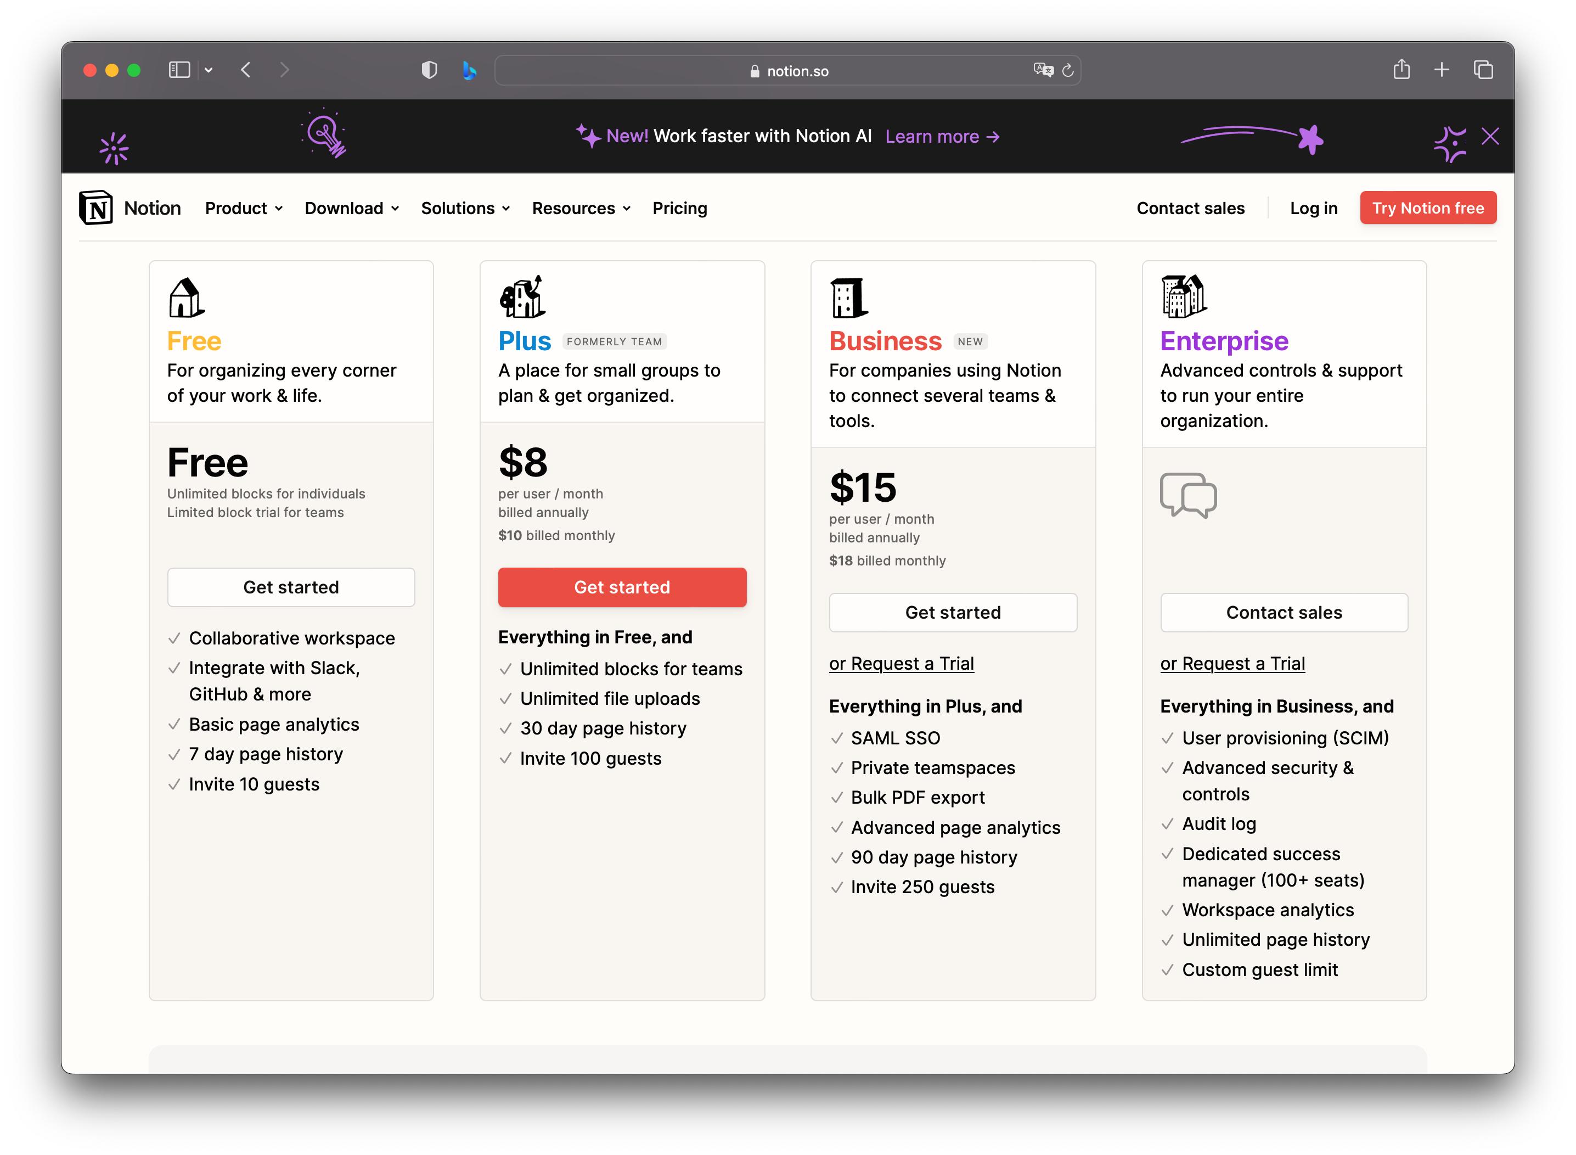This screenshot has height=1155, width=1576.
Task: Click 'Invite 10 guests' feature
Action: (x=254, y=784)
